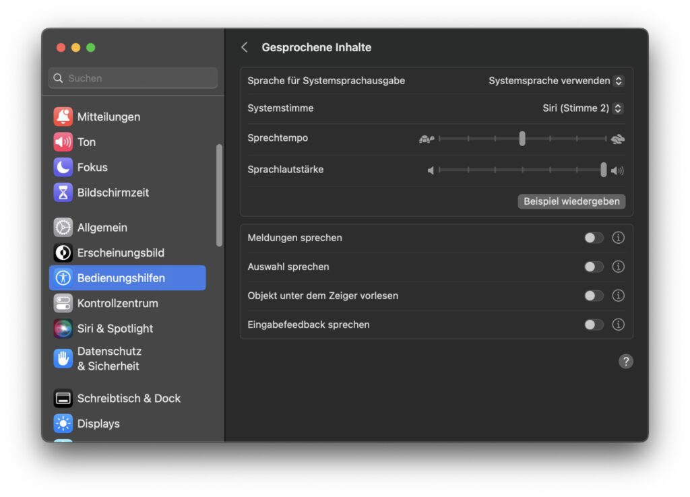Click the Fokus moon icon
The height and width of the screenshot is (497, 690).
[62, 167]
